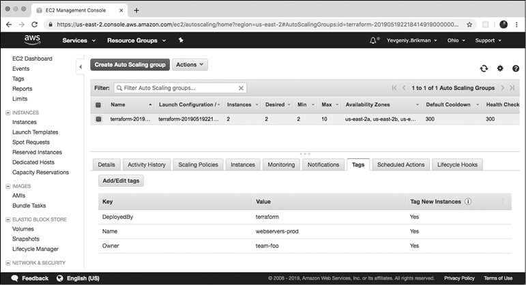Refresh the Auto Scaling groups list
Image resolution: width=526 pixels, height=285 pixels.
point(484,68)
